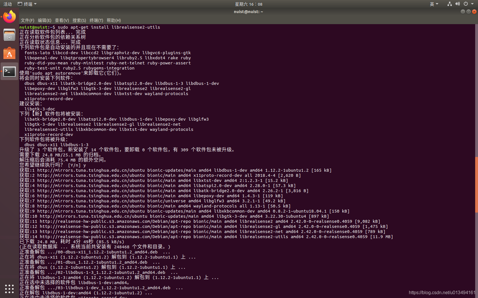Image resolution: width=478 pixels, height=298 pixels.
Task: Click the 'sudo apt autoremove' hint line
Action: (x=71, y=73)
